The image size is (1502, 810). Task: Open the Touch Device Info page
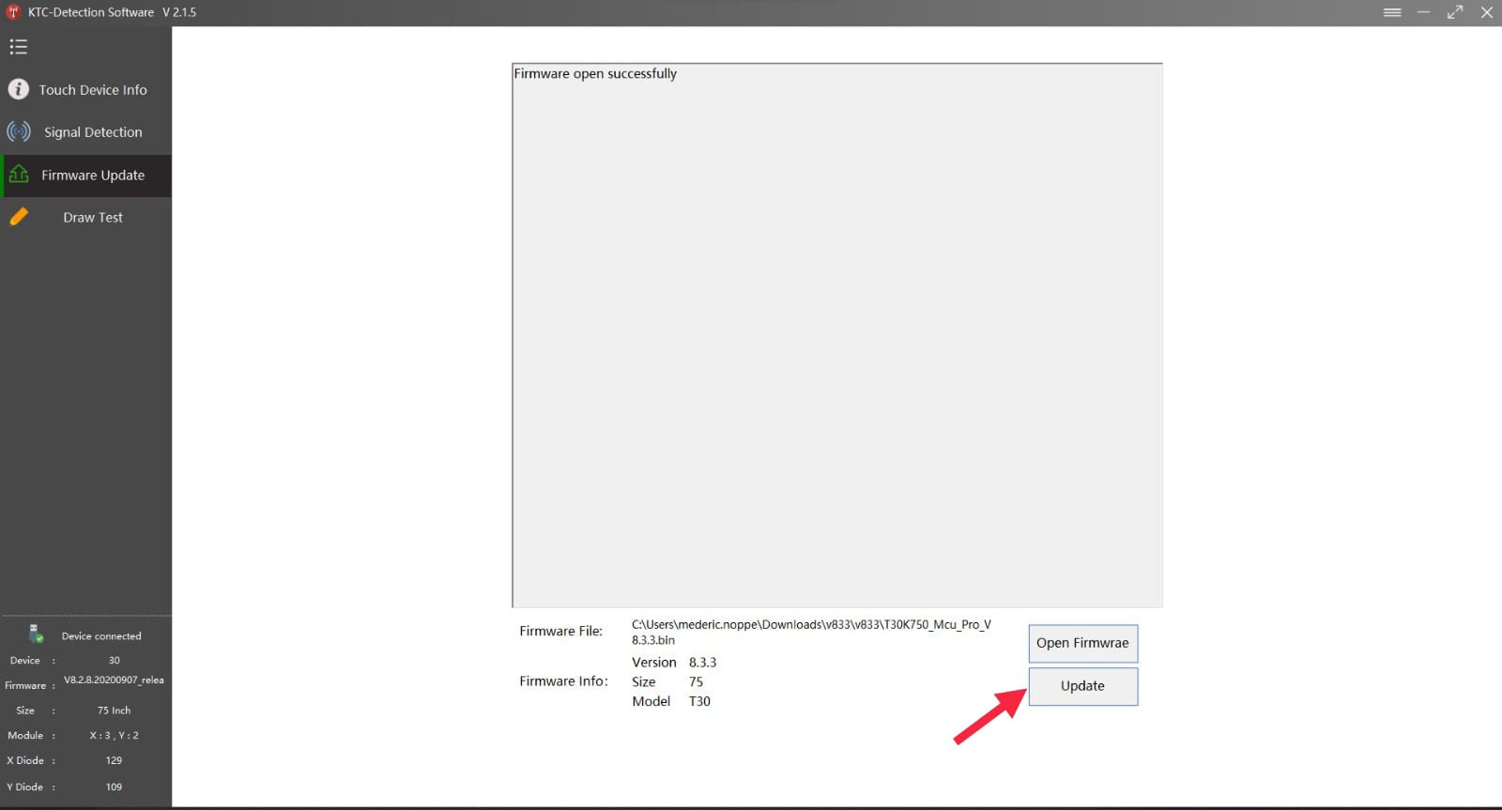click(92, 90)
